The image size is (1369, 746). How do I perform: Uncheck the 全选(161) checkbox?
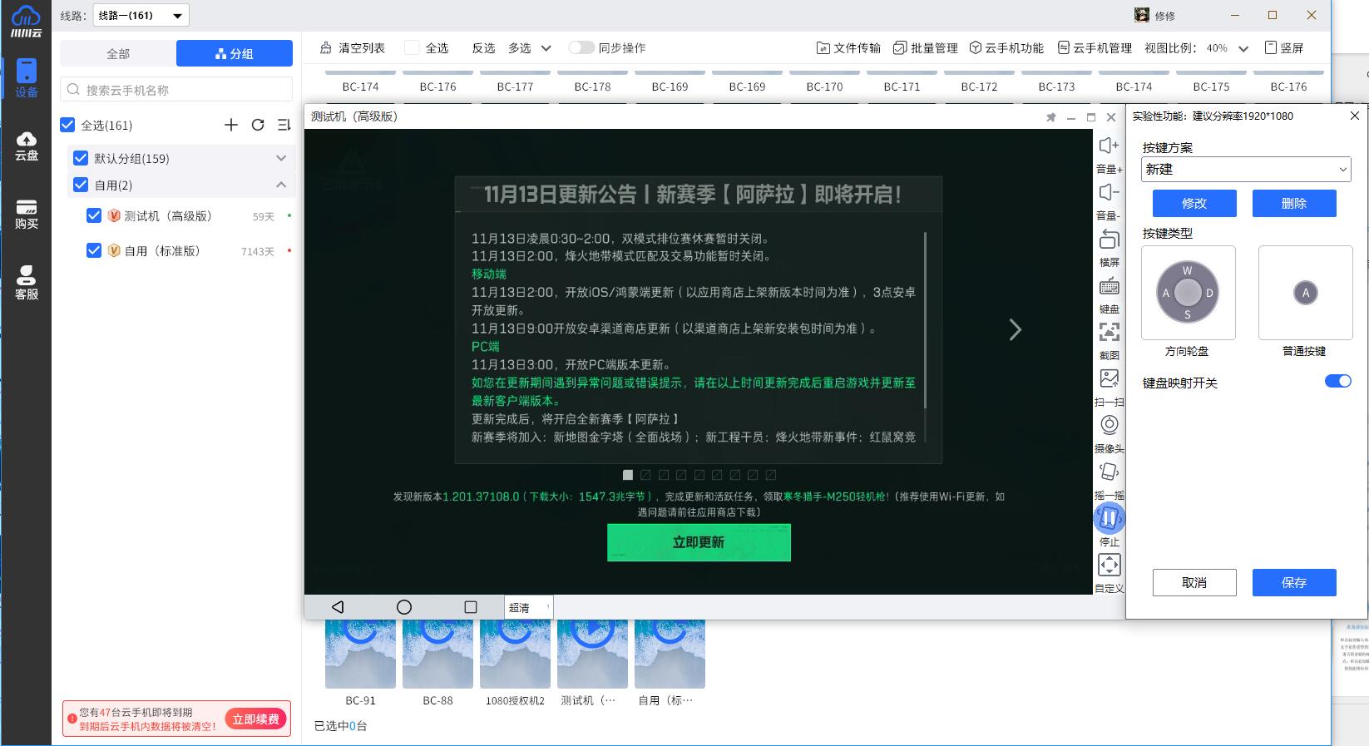tap(68, 125)
